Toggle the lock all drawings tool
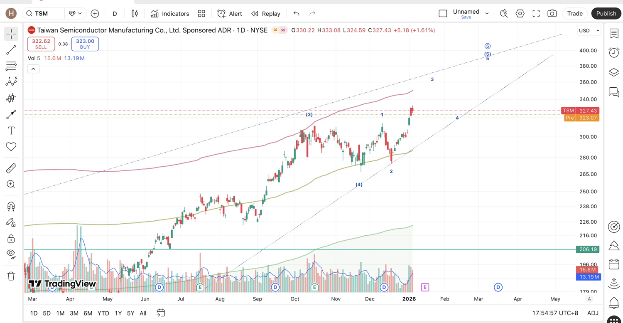This screenshot has height=323, width=623. pyautogui.click(x=11, y=239)
